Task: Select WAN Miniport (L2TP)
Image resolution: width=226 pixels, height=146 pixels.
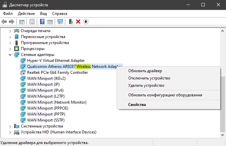Action: click(46, 96)
